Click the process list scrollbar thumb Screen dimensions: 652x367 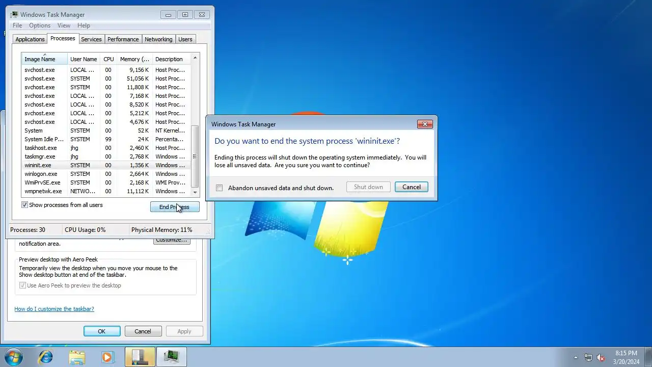(195, 156)
